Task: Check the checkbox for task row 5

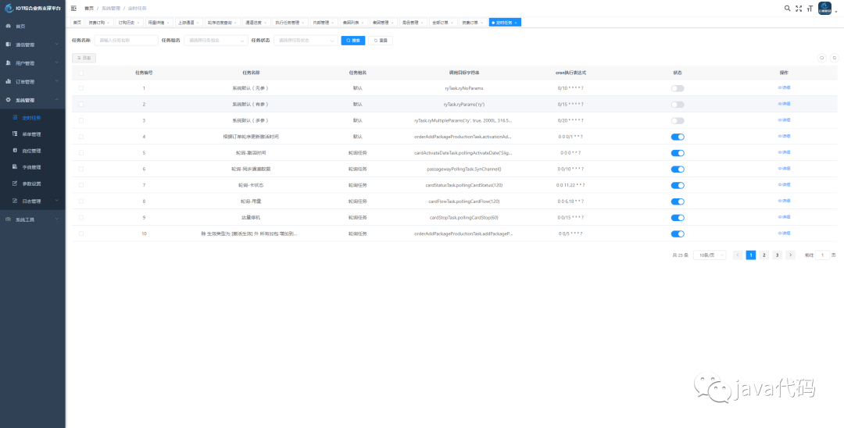Action: coord(81,153)
